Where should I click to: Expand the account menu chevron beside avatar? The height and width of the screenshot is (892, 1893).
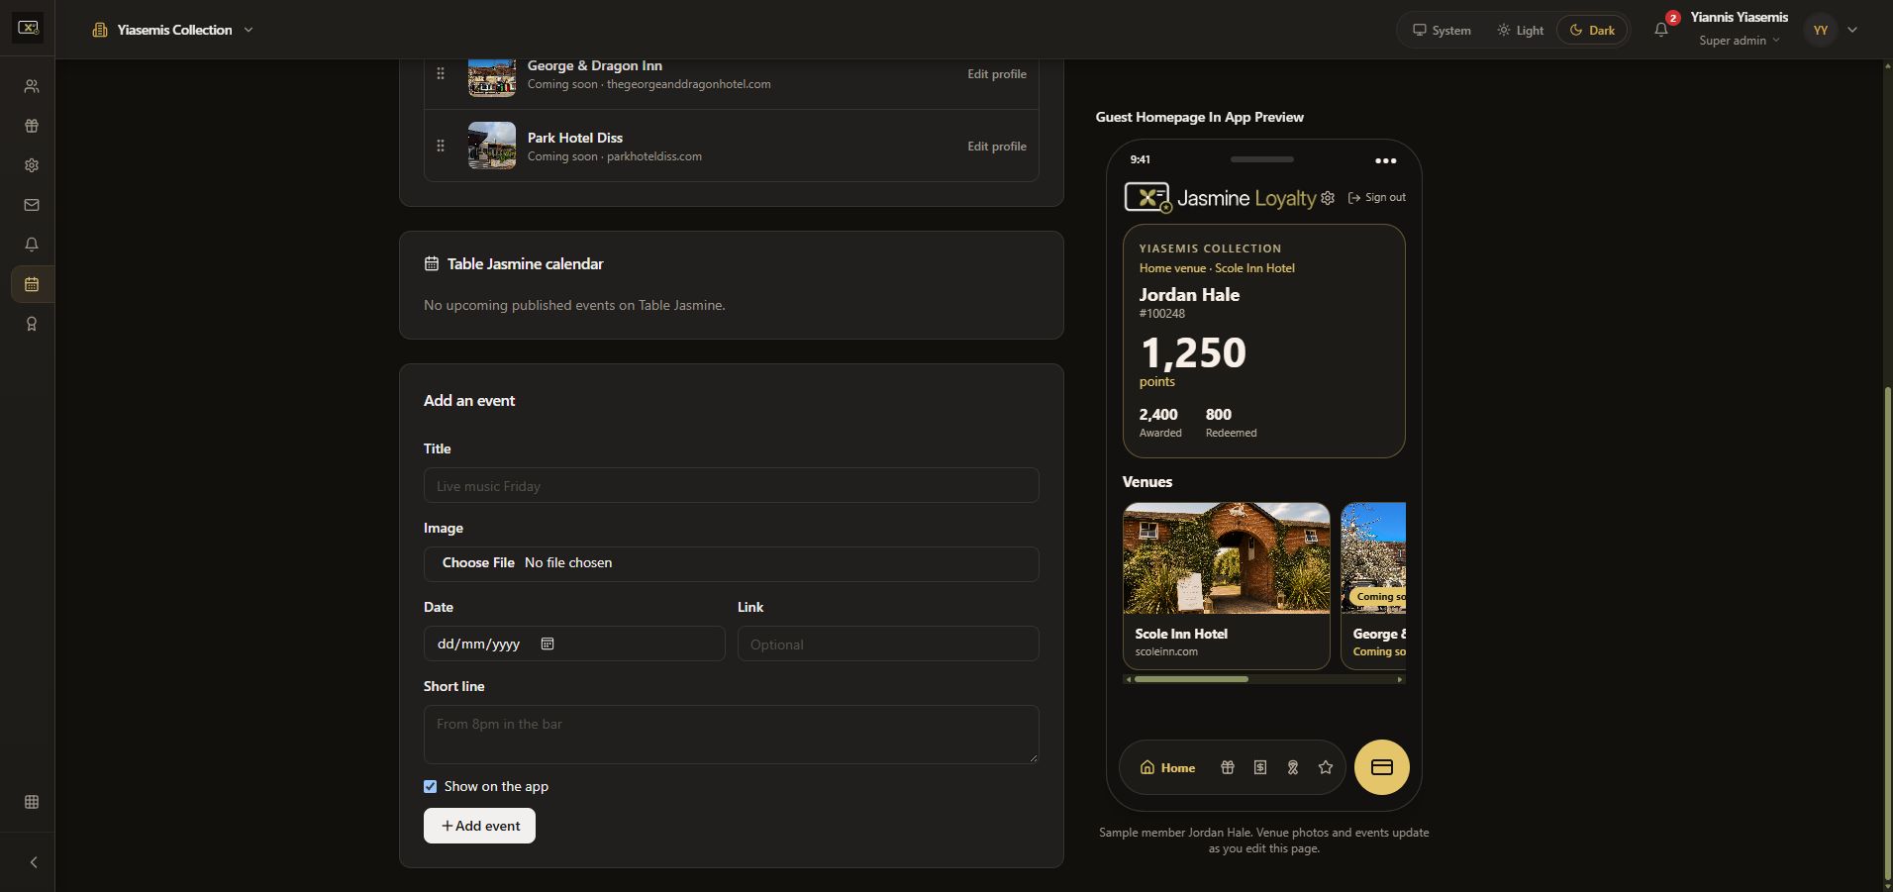tap(1852, 30)
